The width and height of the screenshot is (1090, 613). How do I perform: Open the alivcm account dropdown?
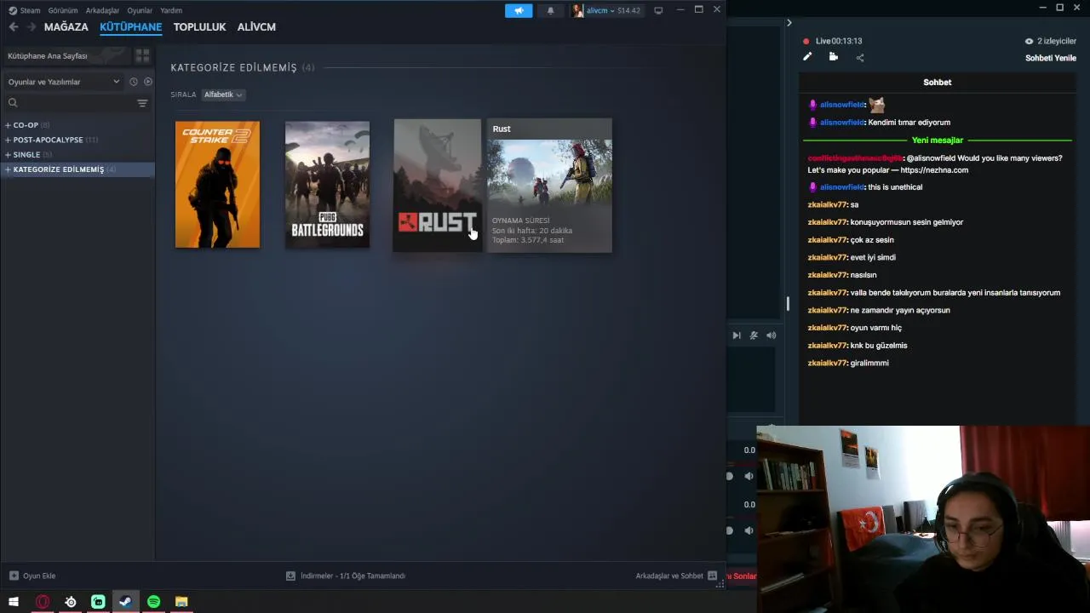606,10
